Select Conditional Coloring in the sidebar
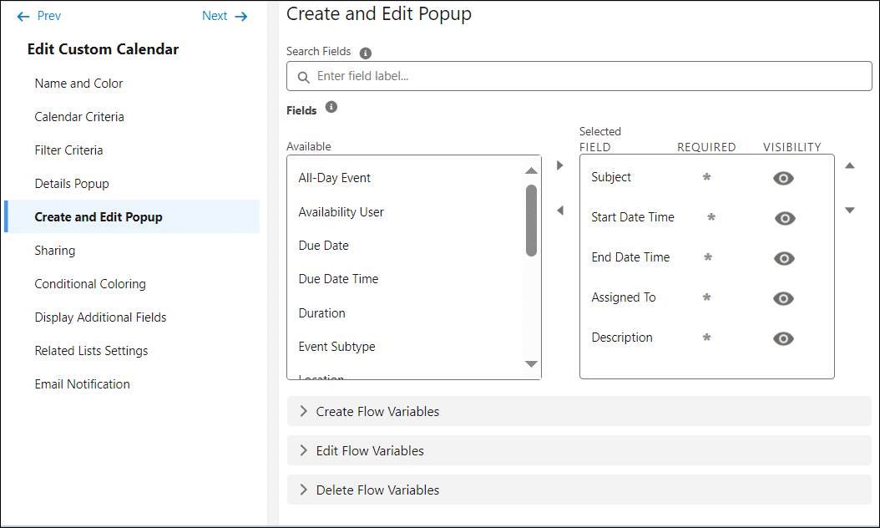 point(90,283)
